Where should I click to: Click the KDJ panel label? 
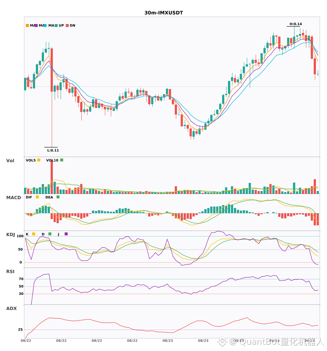click(x=10, y=235)
